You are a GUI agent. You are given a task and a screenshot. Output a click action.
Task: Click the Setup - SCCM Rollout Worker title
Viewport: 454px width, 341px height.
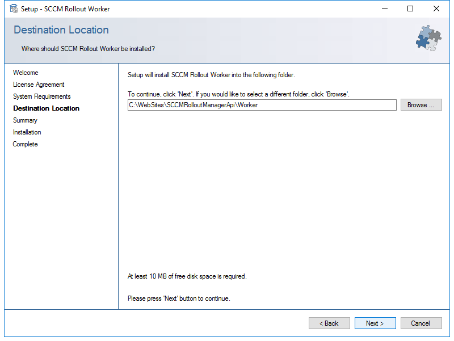point(65,9)
